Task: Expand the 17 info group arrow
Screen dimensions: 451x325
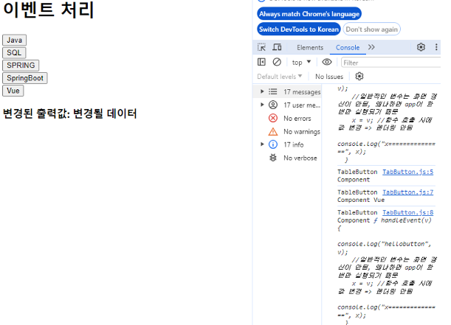Action: (262, 144)
